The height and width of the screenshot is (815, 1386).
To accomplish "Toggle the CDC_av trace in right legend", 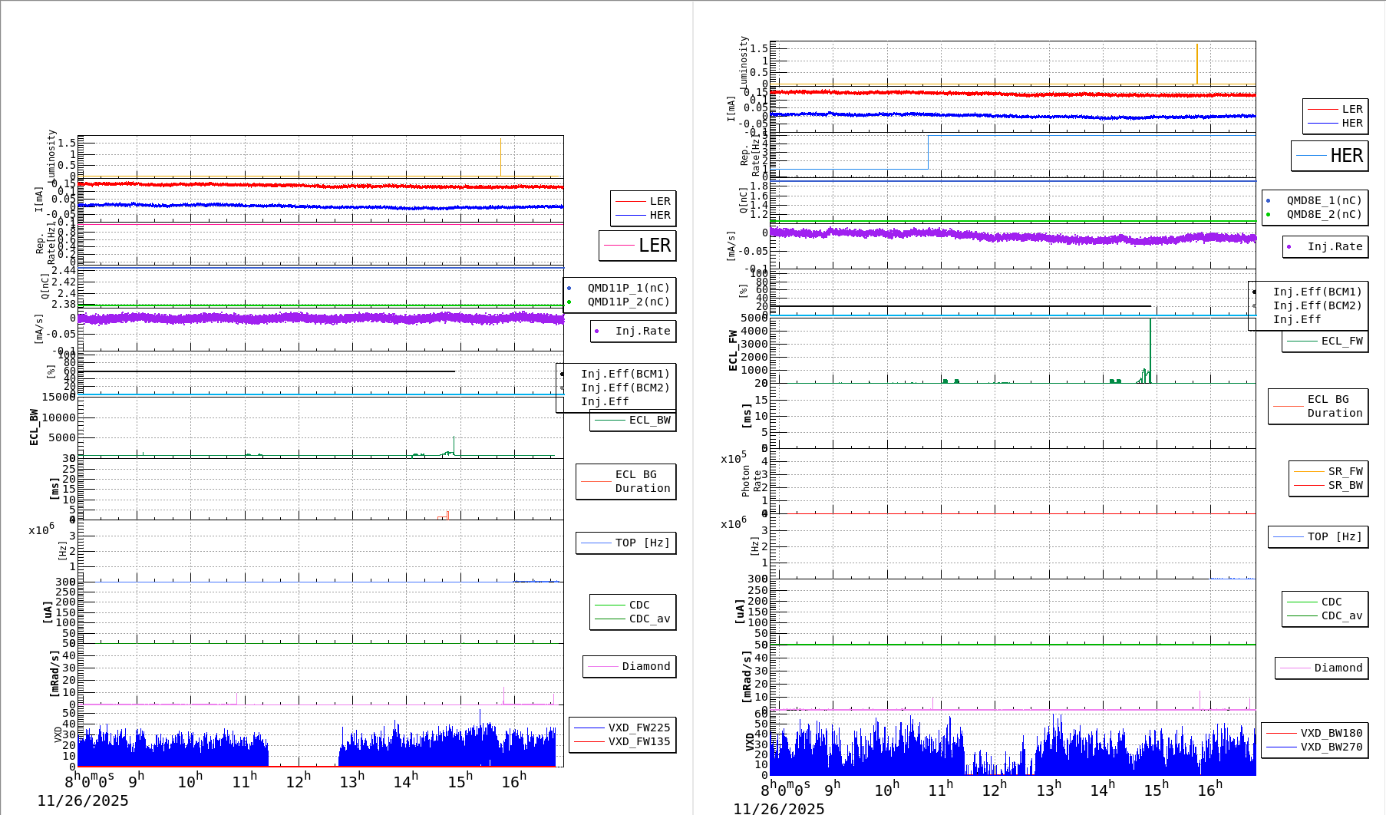I will click(x=1341, y=615).
